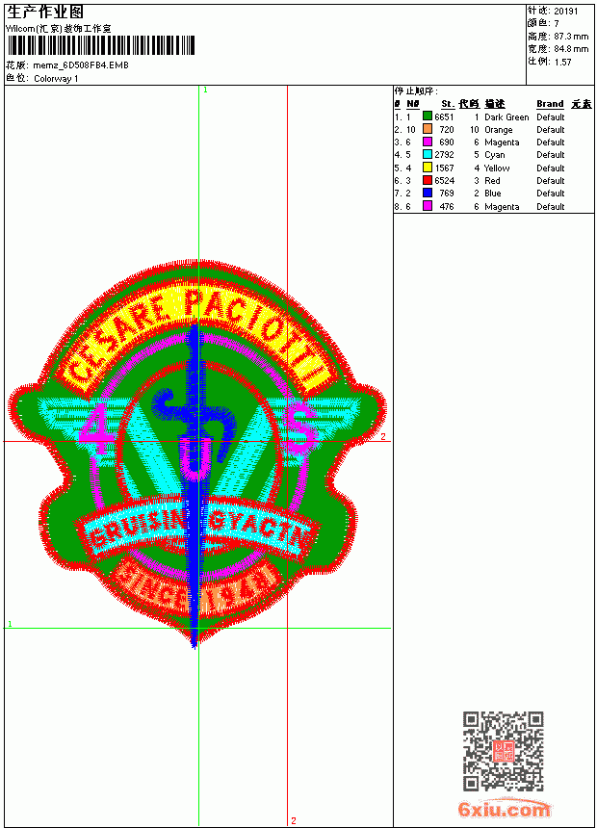Click the stitch count 720
Image resolution: width=597 pixels, height=828 pixels.
(x=447, y=129)
